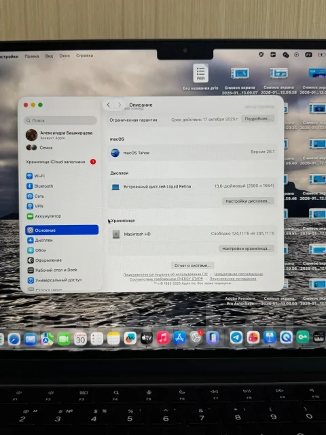Open the Нормативная сертификация link
The width and height of the screenshot is (326, 435).
[238, 274]
